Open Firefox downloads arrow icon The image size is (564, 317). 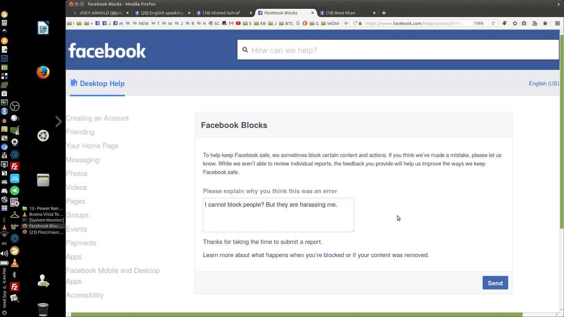(505, 23)
